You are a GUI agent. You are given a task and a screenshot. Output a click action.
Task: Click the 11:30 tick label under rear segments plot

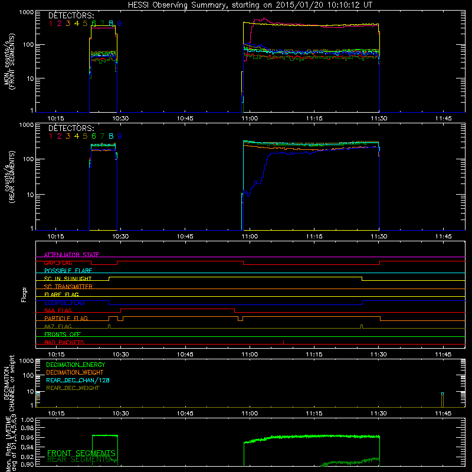(x=379, y=237)
